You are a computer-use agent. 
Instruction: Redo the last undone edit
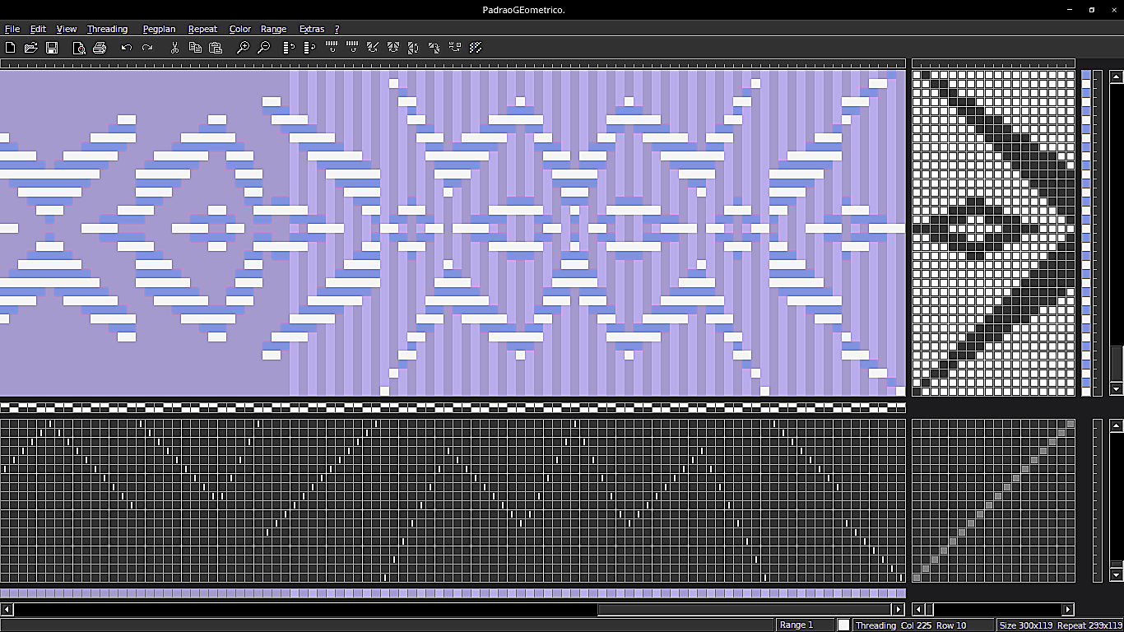click(147, 48)
